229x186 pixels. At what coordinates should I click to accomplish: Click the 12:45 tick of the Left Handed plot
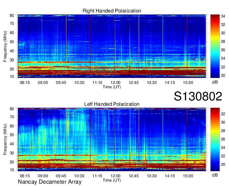[x=133, y=176]
